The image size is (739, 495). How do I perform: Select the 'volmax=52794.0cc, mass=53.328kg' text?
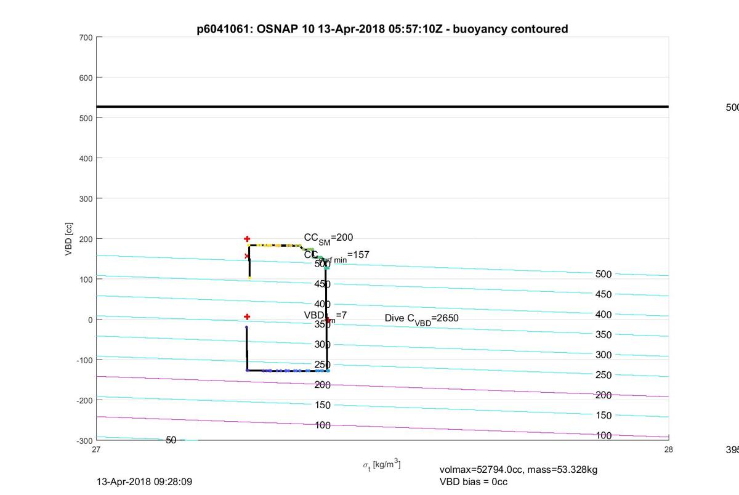tap(519, 470)
